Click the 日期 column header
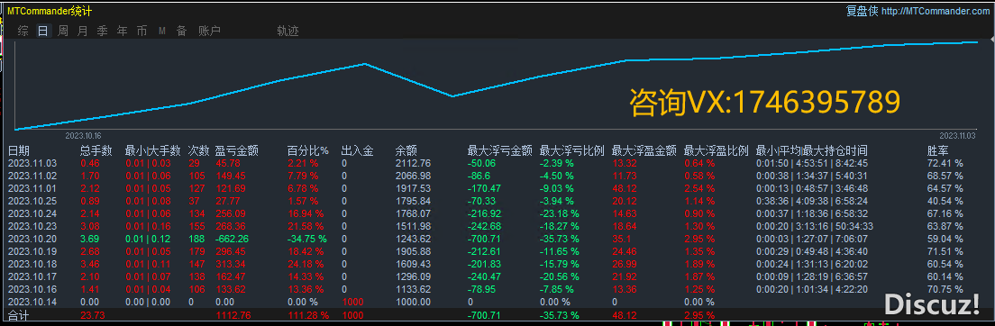Screen dimensions: 995x326 point(18,151)
